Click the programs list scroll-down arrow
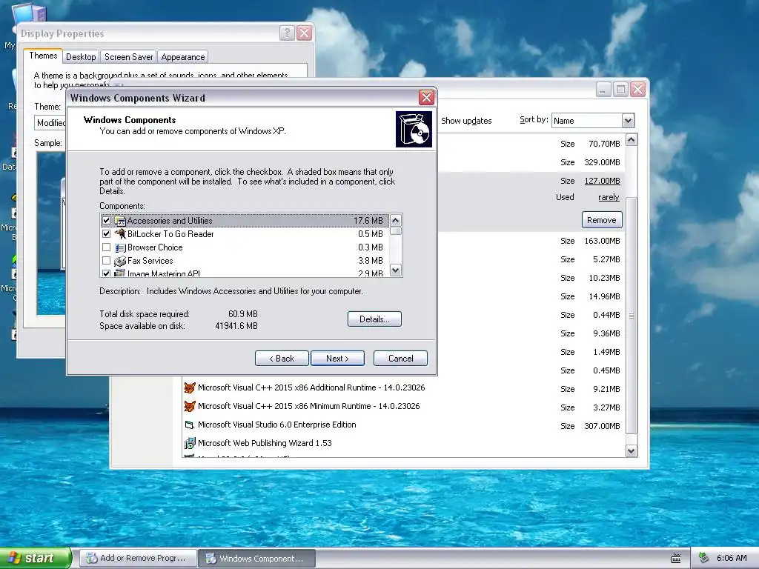 click(632, 451)
